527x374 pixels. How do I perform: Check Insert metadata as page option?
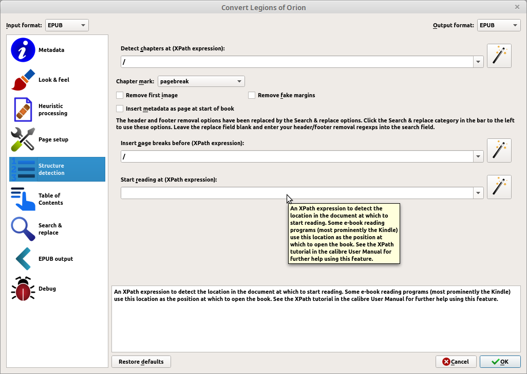click(120, 109)
